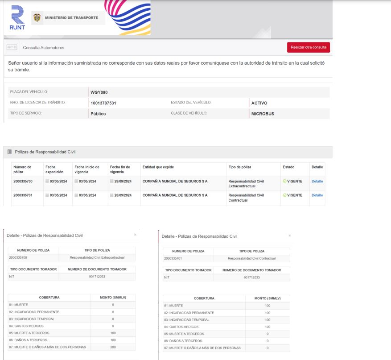Click the RUNT logo

(x=17, y=20)
